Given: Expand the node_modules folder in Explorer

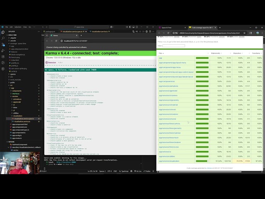Looking at the screenshot, I should click(x=16, y=80).
